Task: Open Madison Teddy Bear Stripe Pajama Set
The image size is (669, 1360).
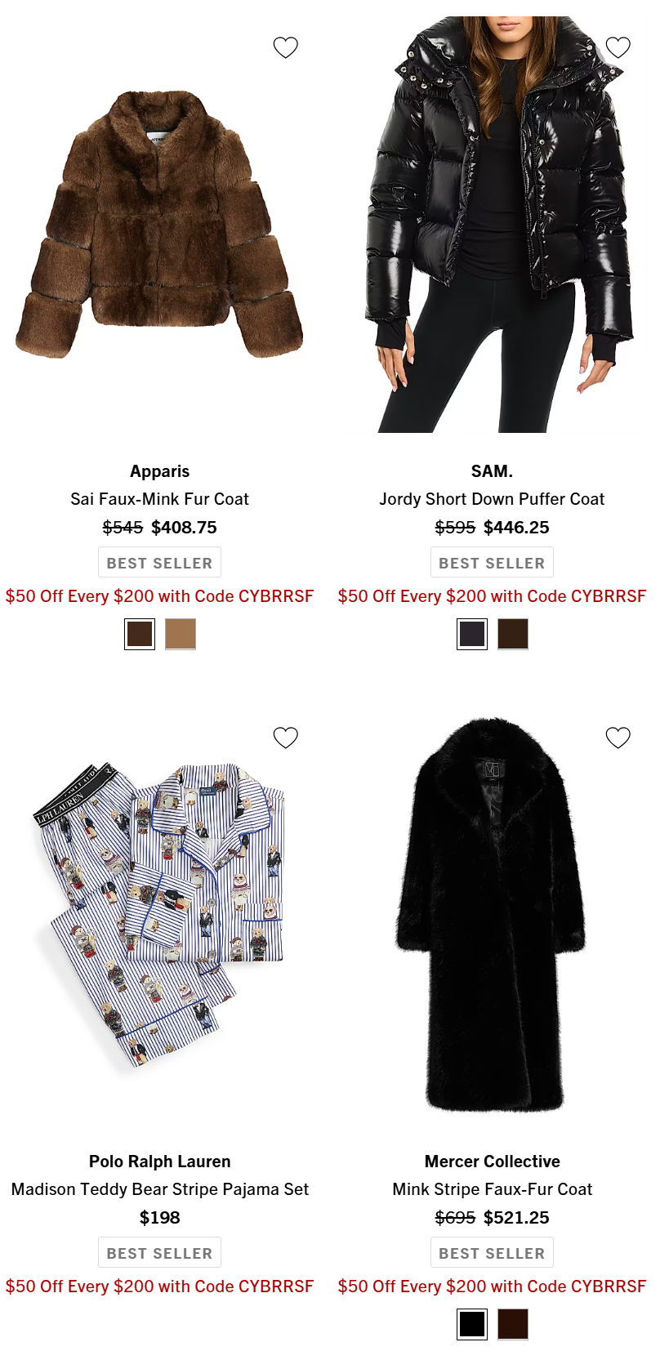Action: pyautogui.click(x=159, y=1189)
